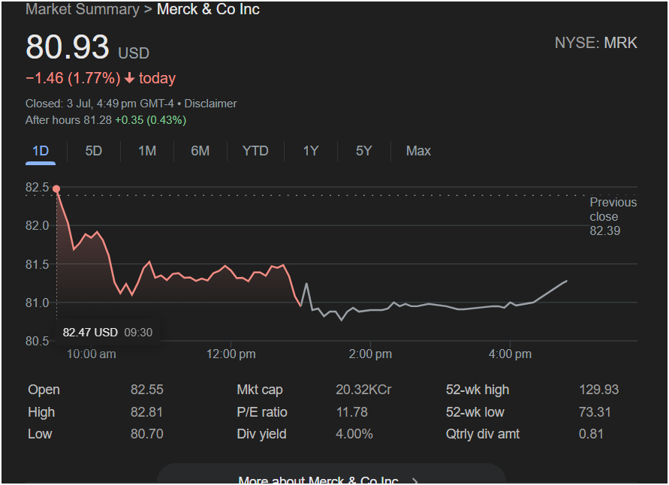Click the Mkt cap value 20.32KCr
669x485 pixels.
point(363,390)
